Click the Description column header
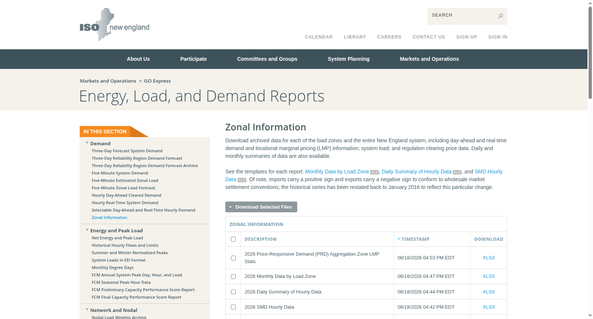This screenshot has height=319, width=593. 261,239
